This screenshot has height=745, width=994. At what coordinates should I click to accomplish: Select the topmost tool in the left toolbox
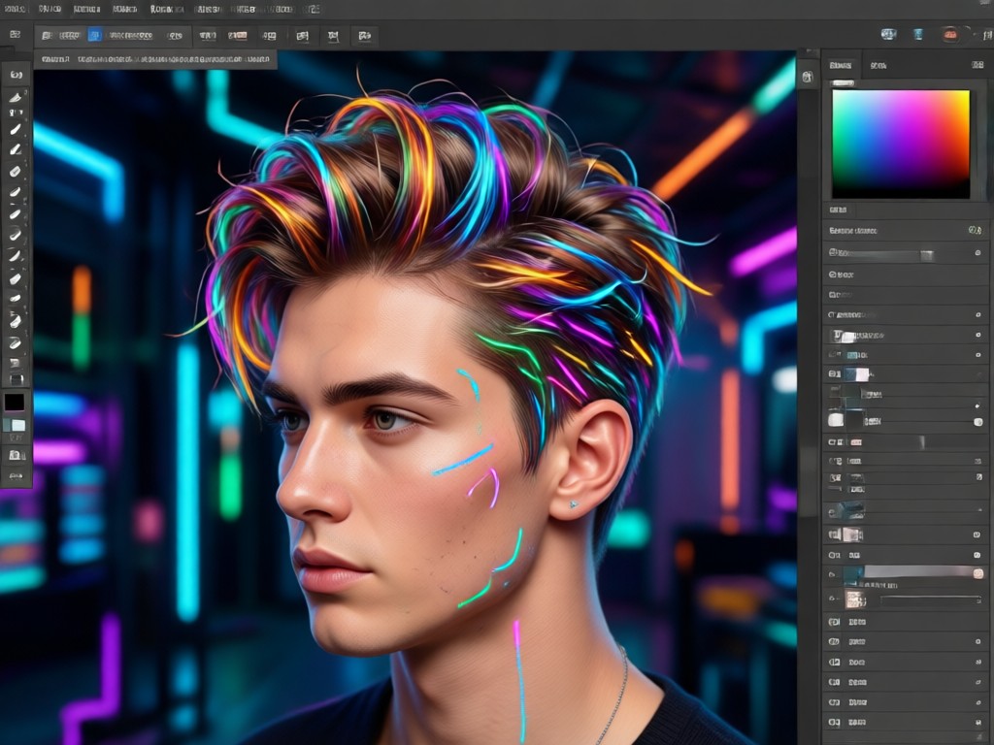[16, 75]
